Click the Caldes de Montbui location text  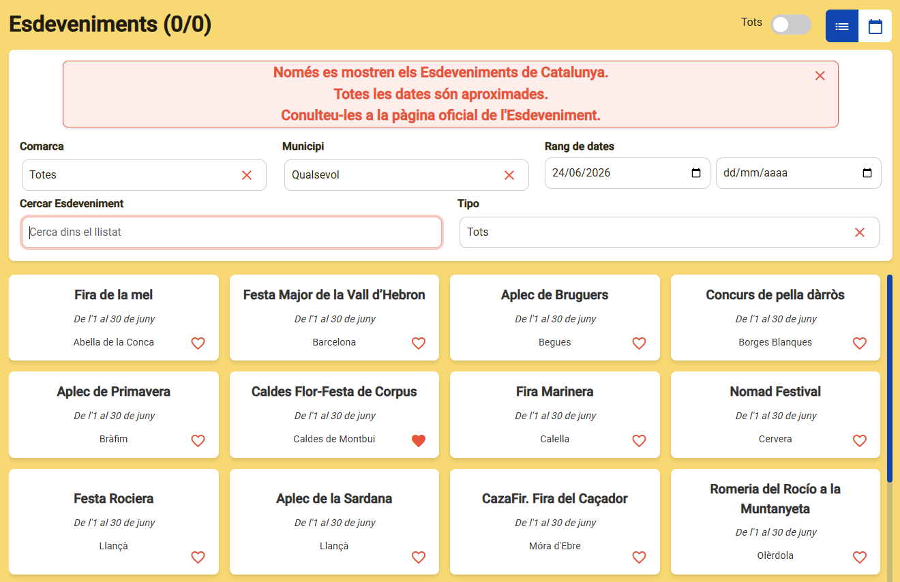click(x=334, y=439)
